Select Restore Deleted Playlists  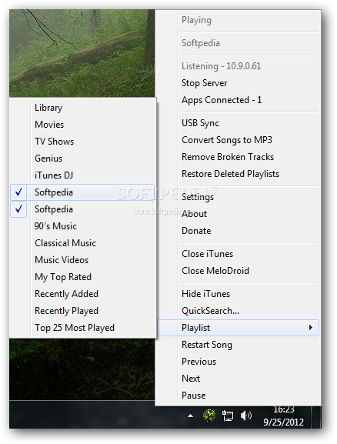[238, 174]
